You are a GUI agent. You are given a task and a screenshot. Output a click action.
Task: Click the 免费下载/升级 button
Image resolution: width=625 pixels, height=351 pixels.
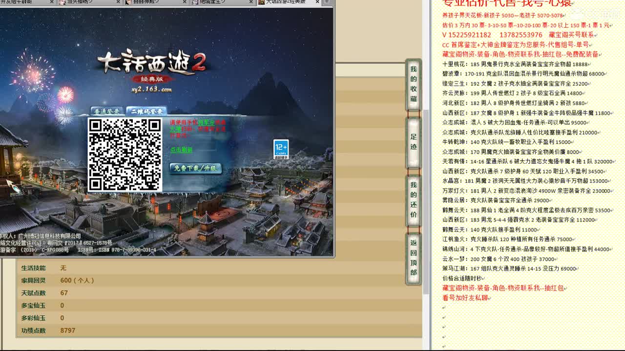pos(195,168)
